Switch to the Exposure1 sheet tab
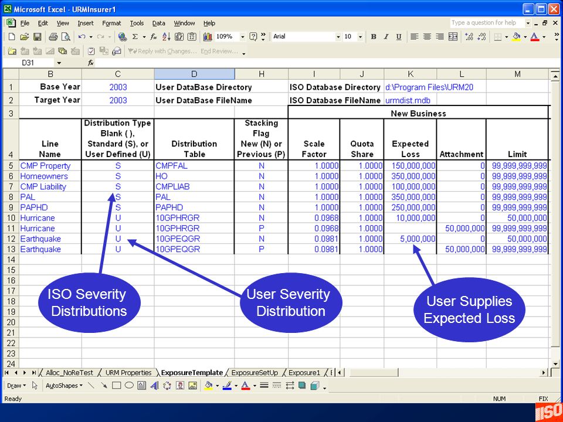The height and width of the screenshot is (422, 563). (304, 373)
